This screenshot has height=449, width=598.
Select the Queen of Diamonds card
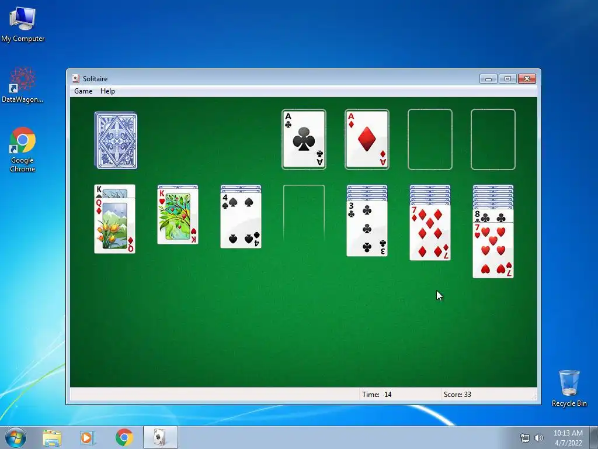tap(115, 225)
